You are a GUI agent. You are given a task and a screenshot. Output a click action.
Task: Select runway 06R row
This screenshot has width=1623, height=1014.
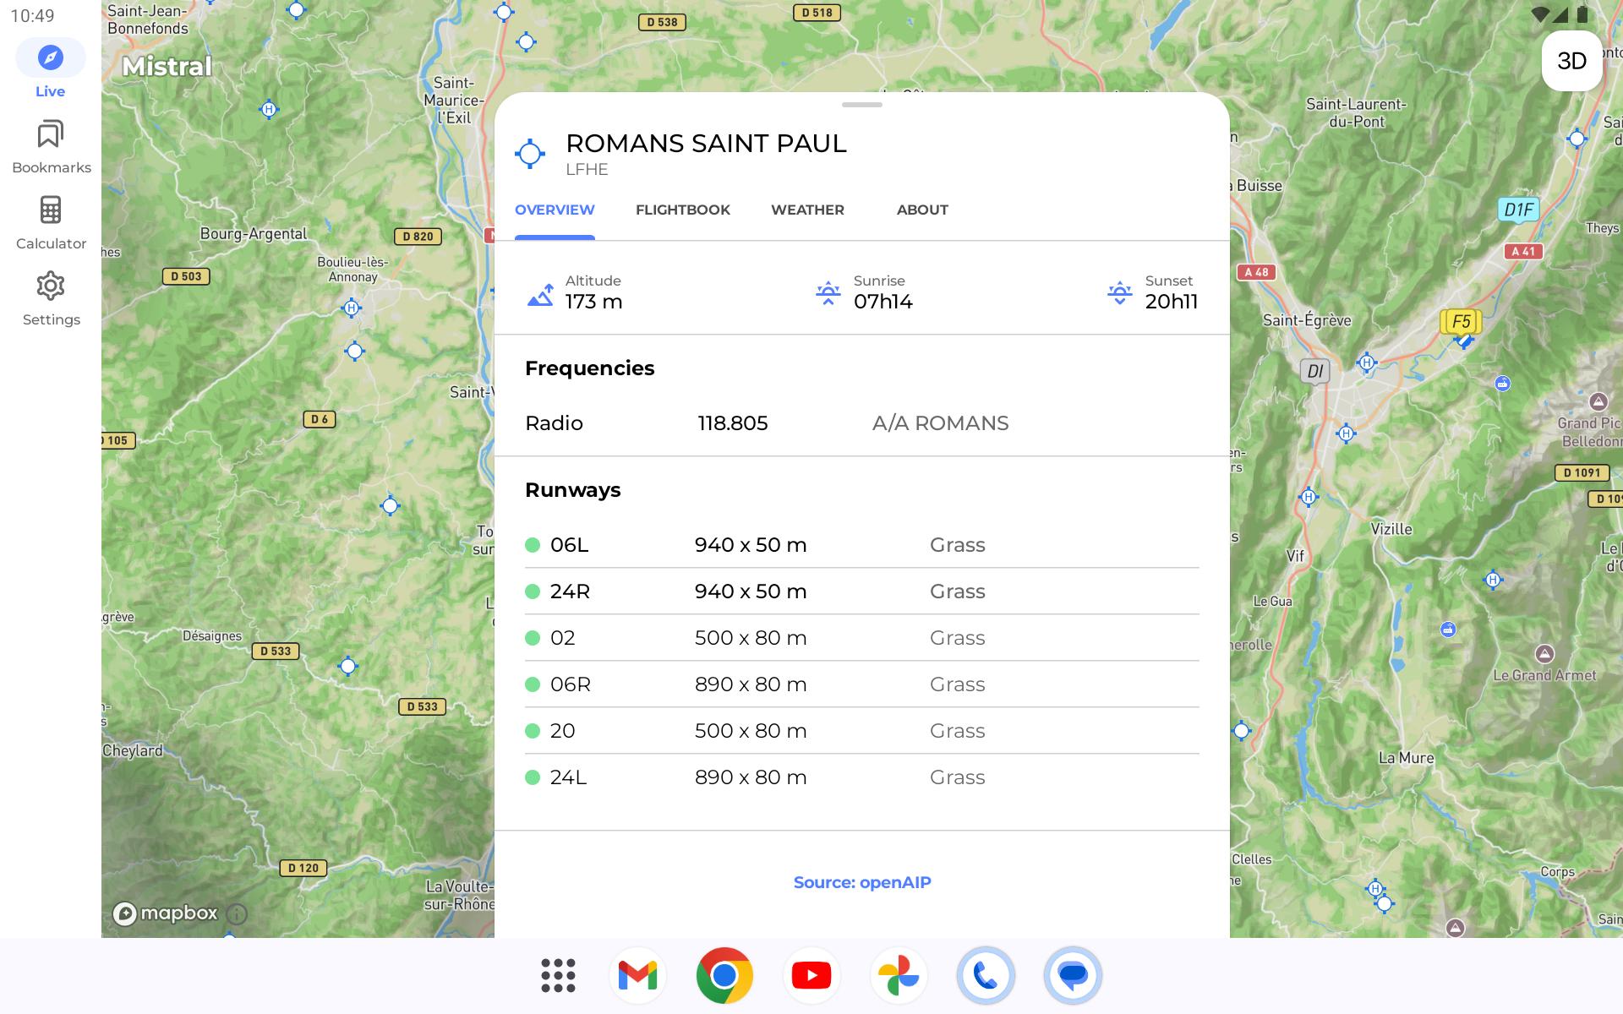(x=862, y=684)
